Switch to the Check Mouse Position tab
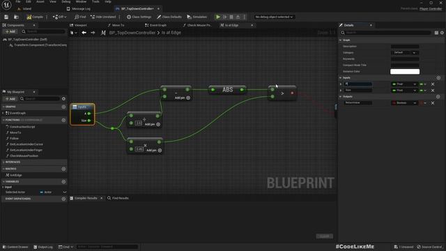446x251 pixels. [197, 25]
